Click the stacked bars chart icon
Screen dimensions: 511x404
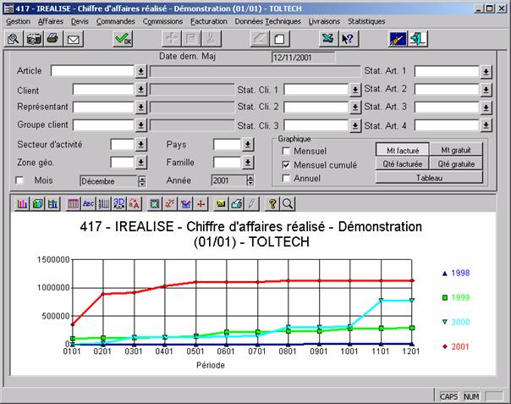point(52,204)
